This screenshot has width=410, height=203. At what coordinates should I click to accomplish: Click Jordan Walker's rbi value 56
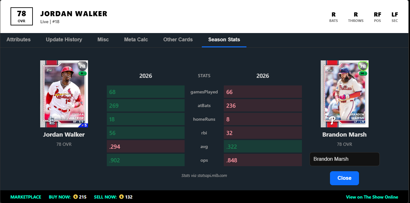146,133
